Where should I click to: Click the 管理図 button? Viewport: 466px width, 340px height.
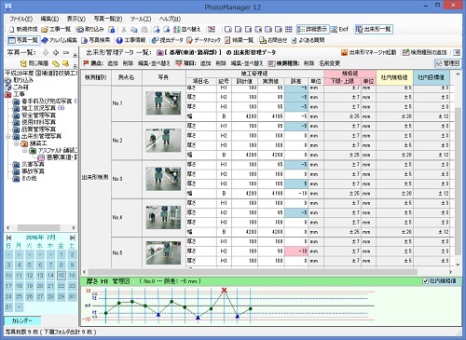(x=447, y=63)
